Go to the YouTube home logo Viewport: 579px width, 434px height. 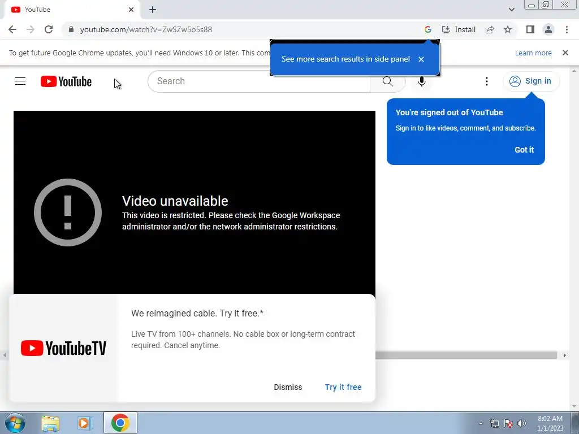pos(66,81)
